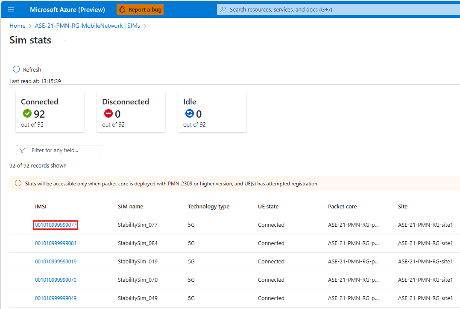460x309 pixels.
Task: Open the portal hamburger menu
Action: (11, 9)
